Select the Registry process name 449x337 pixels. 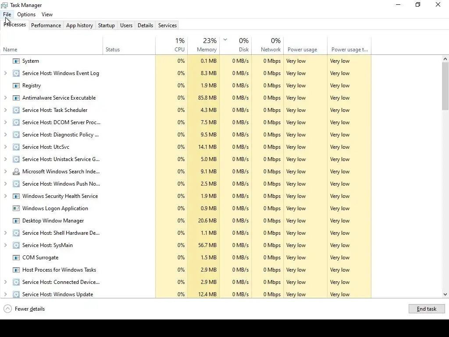point(32,86)
